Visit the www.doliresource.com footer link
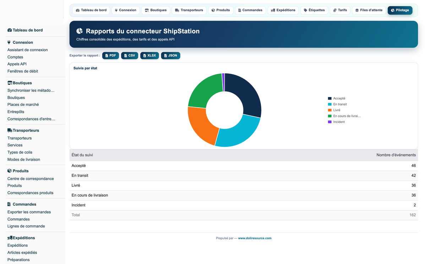 point(255,238)
